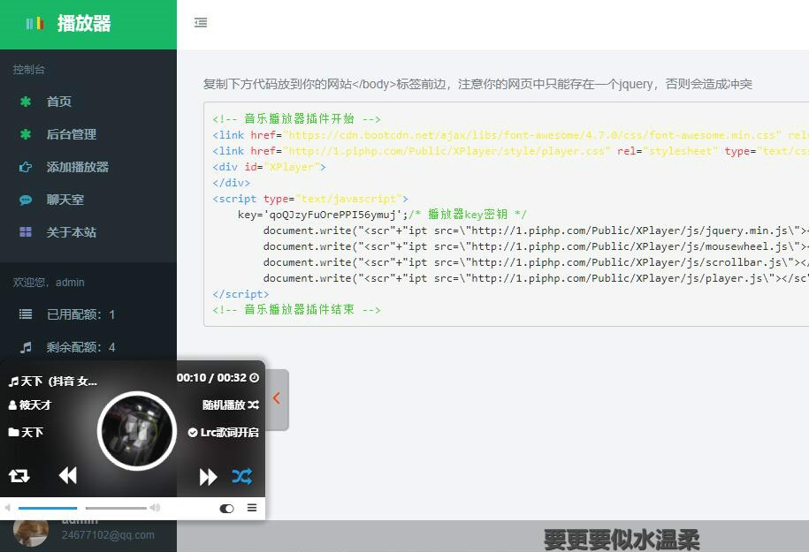Click the font-awesome.min.css link line

point(510,135)
